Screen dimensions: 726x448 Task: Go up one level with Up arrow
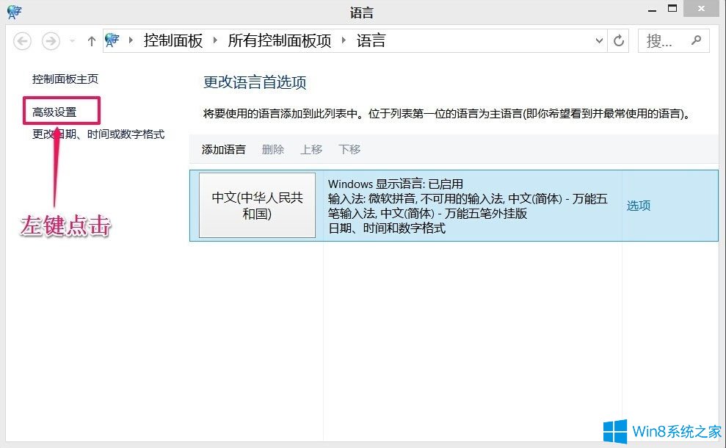pyautogui.click(x=92, y=41)
